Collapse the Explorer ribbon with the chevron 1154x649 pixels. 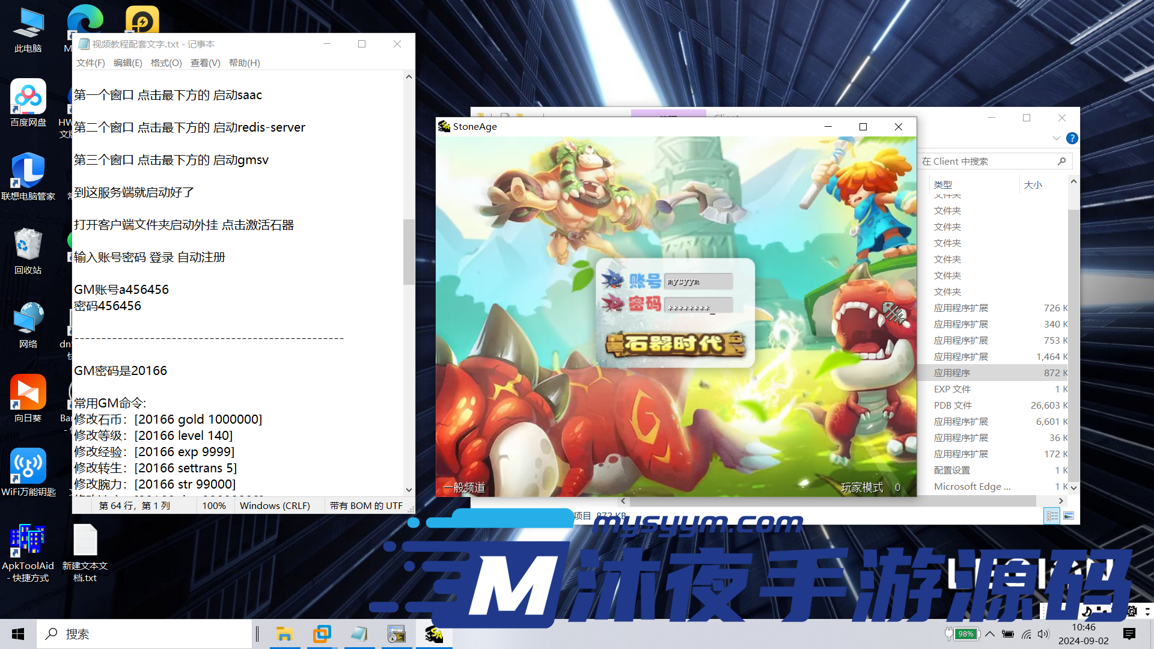tap(1057, 138)
